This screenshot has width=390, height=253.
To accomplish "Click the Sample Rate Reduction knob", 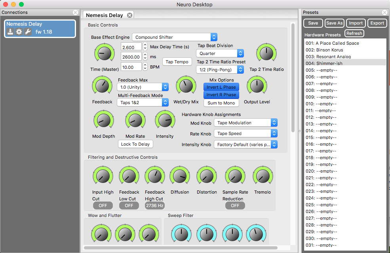I will pos(235,176).
